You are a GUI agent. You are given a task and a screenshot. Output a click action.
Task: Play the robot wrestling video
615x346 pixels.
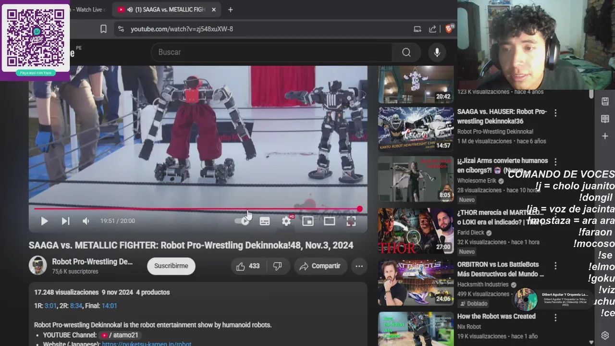point(44,221)
